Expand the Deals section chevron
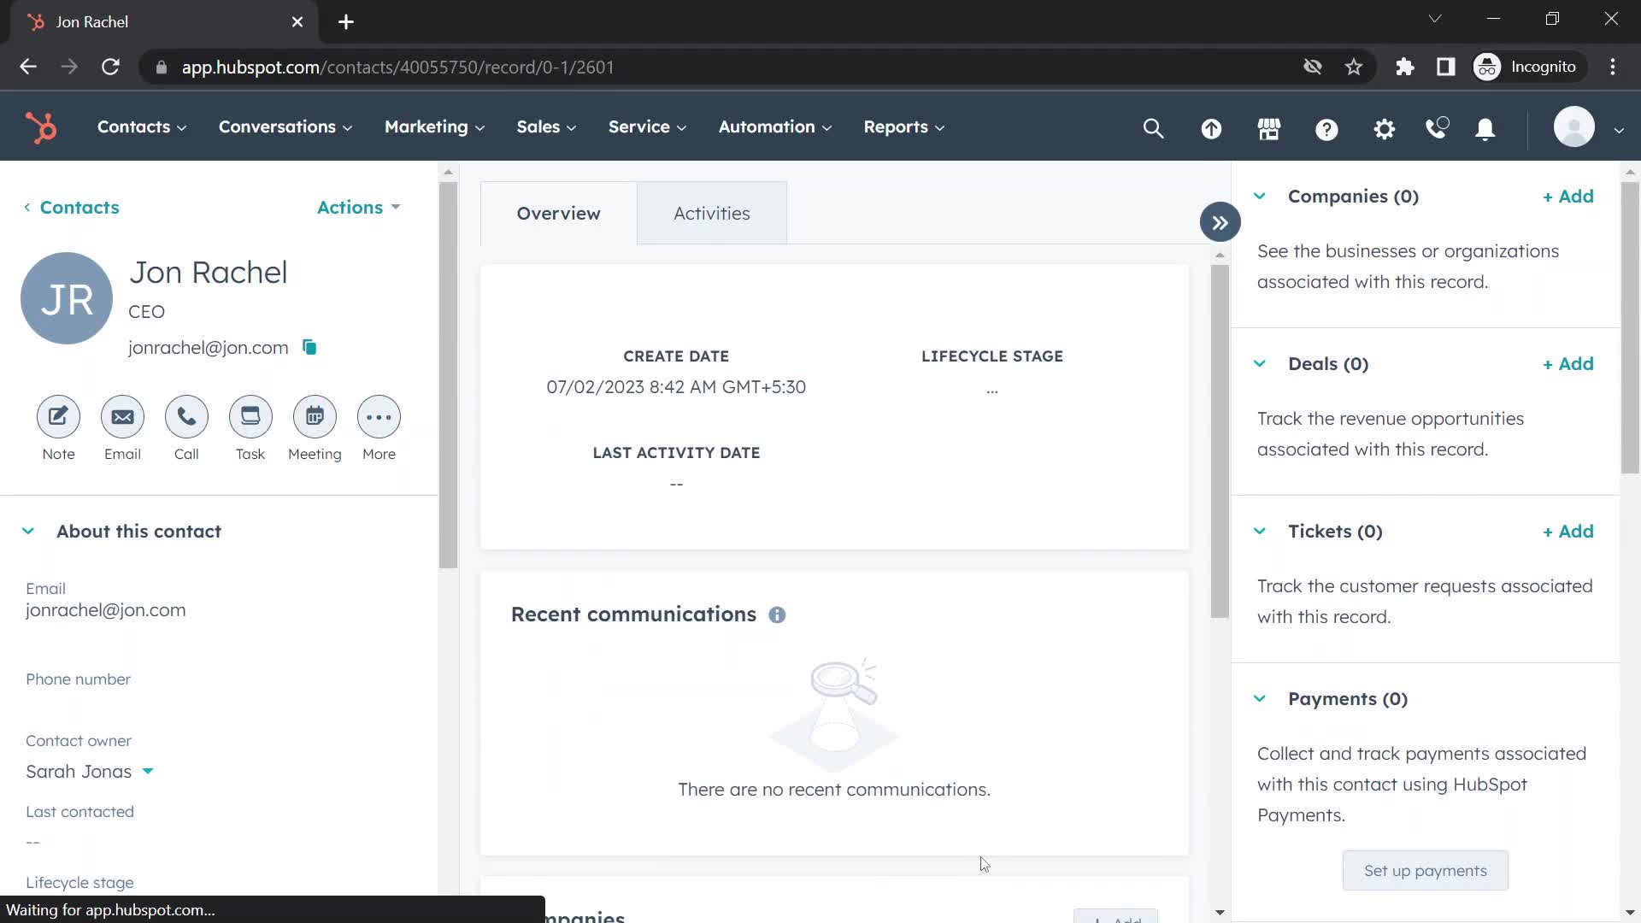1641x923 pixels. click(x=1262, y=363)
